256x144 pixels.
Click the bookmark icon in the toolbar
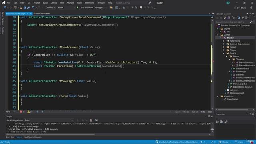(x=141, y=8)
